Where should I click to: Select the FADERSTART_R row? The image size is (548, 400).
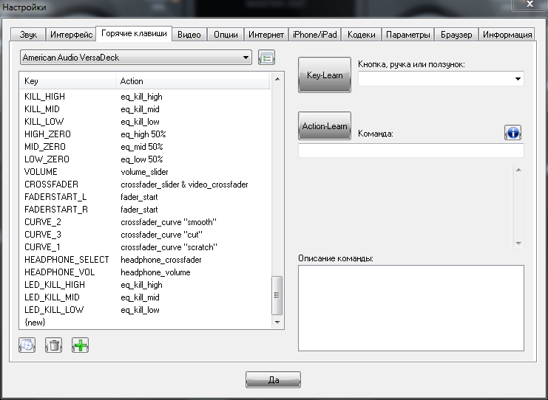pyautogui.click(x=145, y=210)
